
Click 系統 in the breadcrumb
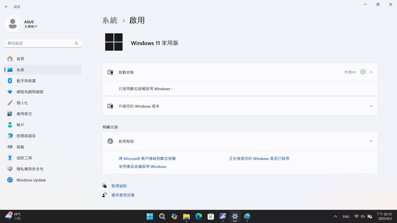tap(110, 20)
